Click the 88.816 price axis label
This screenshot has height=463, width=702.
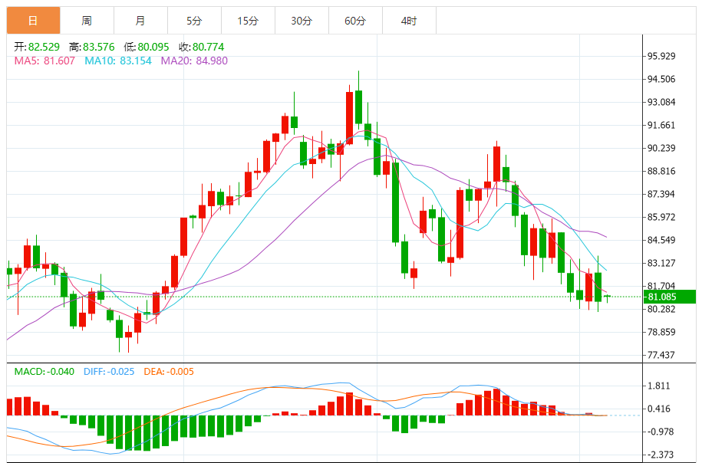(661, 172)
